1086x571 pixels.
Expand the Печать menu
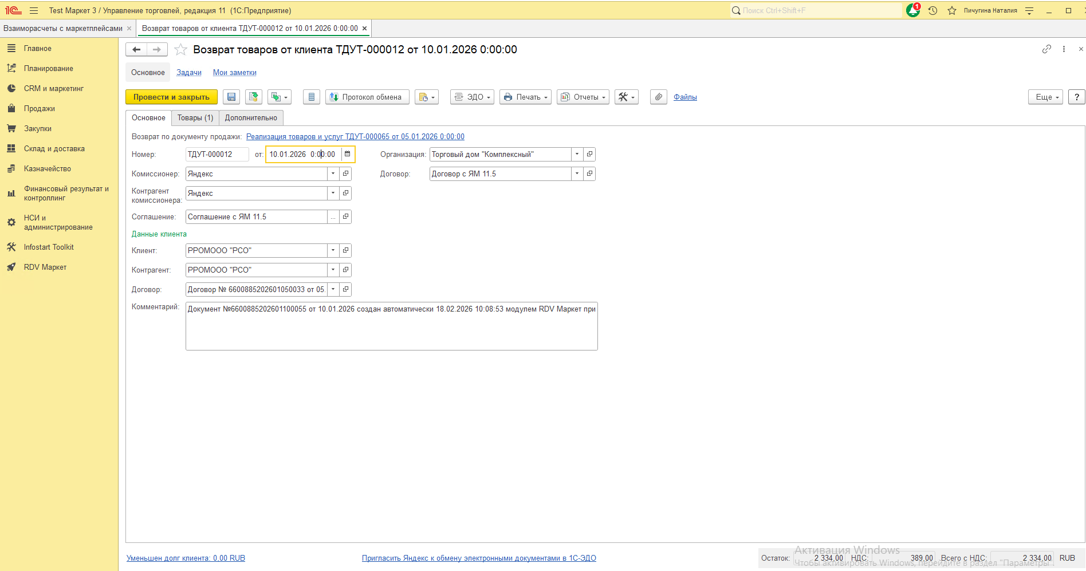coord(526,97)
